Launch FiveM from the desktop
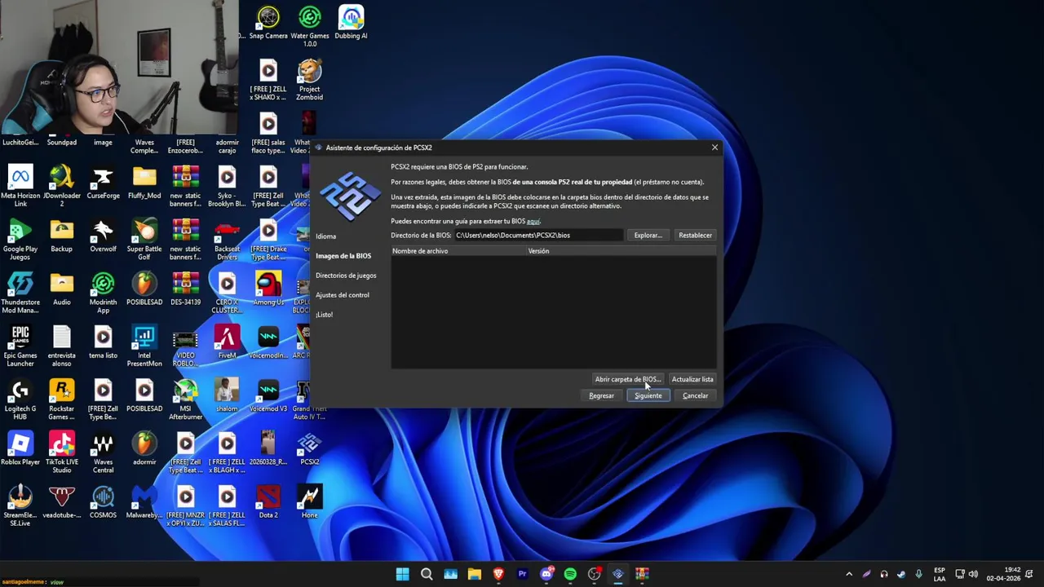The image size is (1044, 587). [227, 342]
